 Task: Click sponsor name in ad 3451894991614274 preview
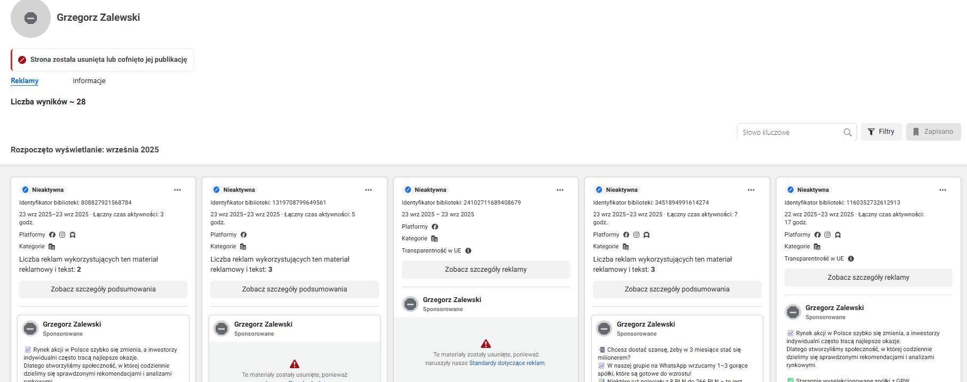click(646, 324)
